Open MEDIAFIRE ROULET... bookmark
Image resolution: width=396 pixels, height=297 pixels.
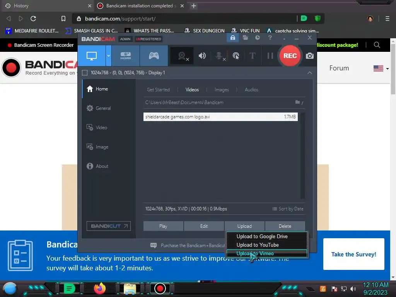pos(32,31)
